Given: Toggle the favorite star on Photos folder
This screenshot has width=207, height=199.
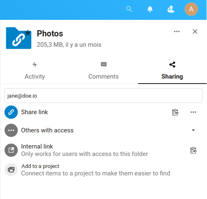Looking at the screenshot, I should [28, 33].
